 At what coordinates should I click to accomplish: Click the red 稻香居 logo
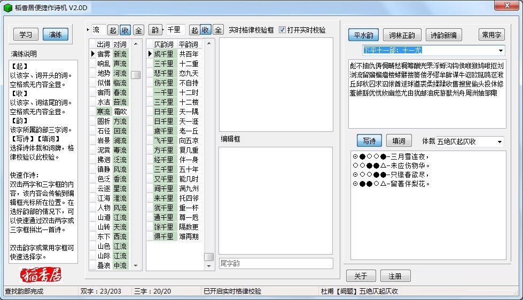(41, 275)
